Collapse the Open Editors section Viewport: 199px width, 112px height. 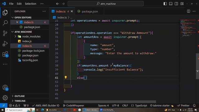pos(12,17)
